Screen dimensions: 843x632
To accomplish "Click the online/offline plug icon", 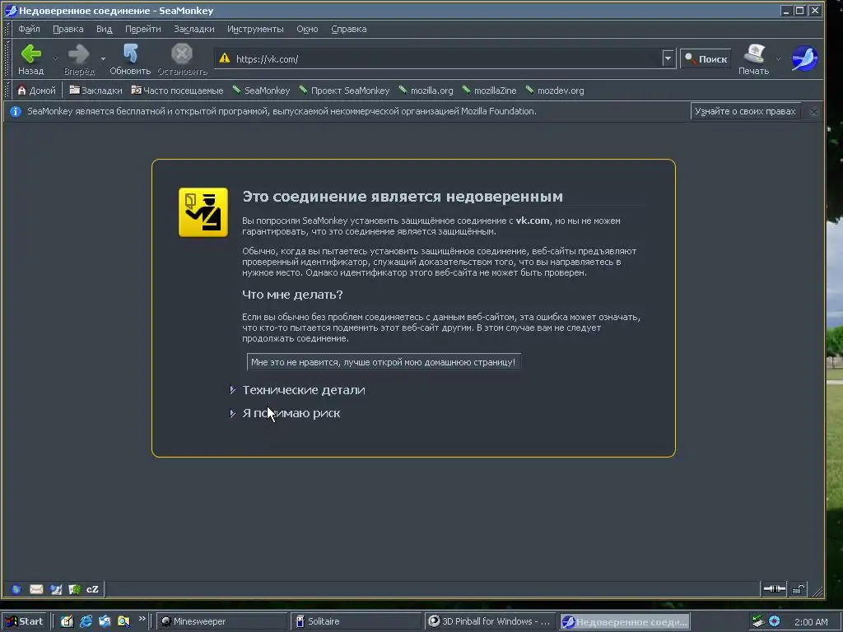I will coord(774,589).
